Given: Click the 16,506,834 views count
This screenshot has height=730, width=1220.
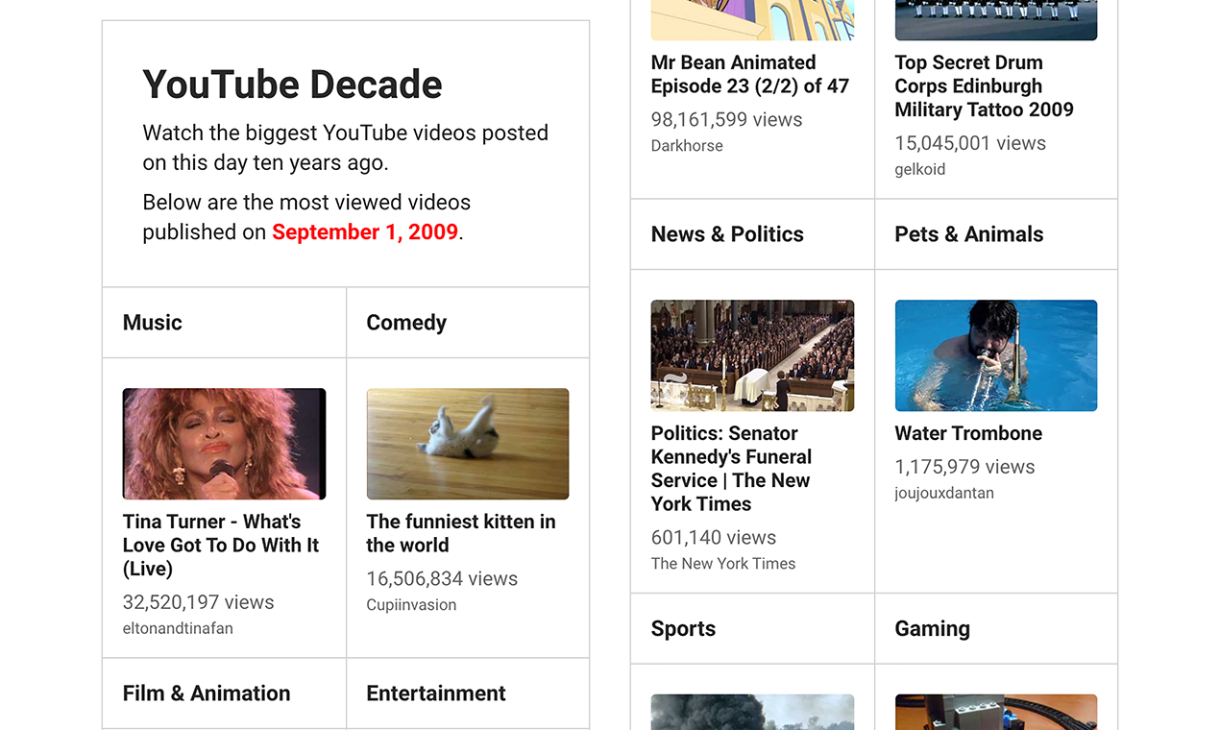Looking at the screenshot, I should click(x=442, y=579).
